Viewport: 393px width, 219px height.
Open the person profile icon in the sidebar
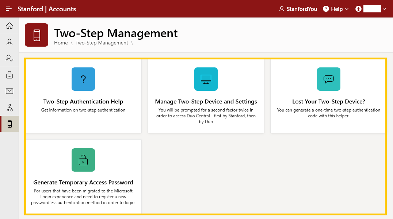point(9,42)
